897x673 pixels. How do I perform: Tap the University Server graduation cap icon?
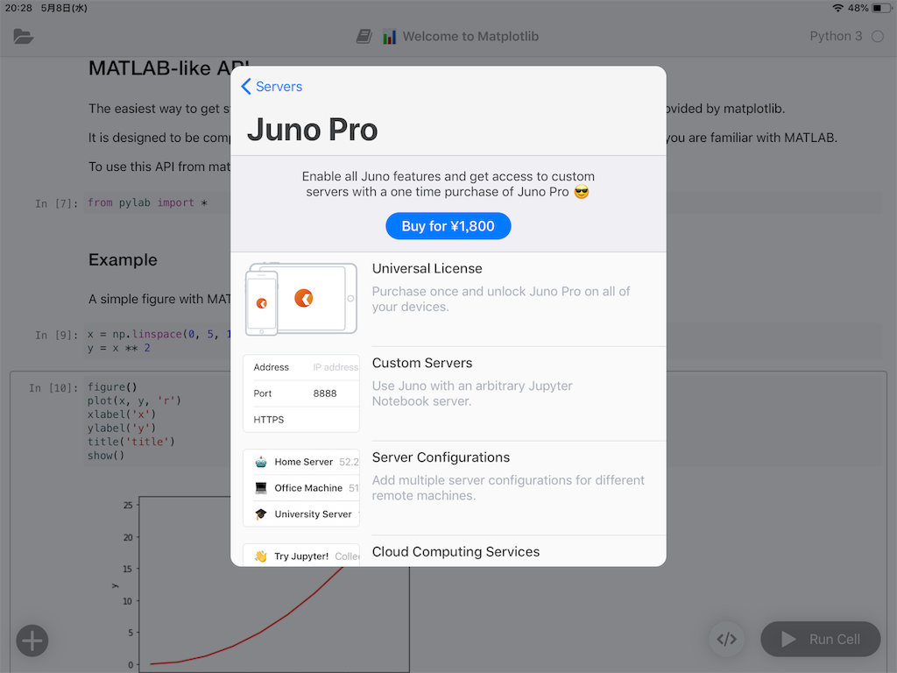click(x=261, y=514)
